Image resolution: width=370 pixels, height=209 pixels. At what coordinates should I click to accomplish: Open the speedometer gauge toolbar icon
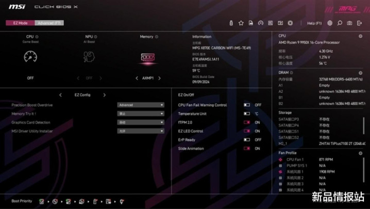(x=261, y=23)
